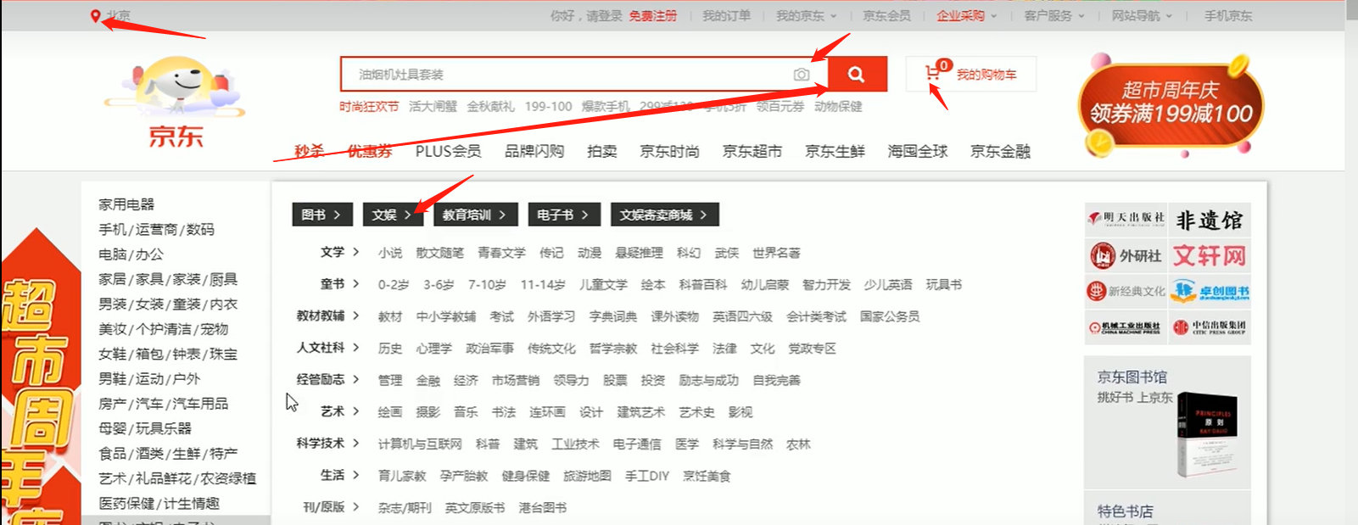Expand the 文学 category row
Image resolution: width=1358 pixels, height=525 pixels.
[x=339, y=252]
